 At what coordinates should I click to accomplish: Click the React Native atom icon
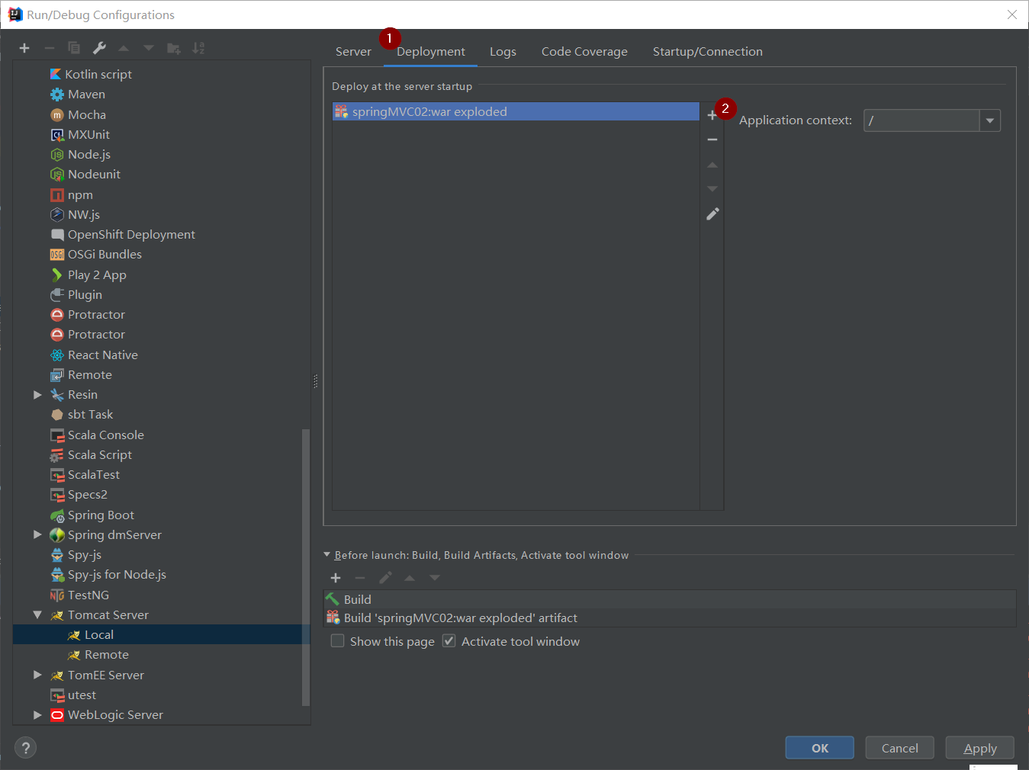click(x=57, y=355)
